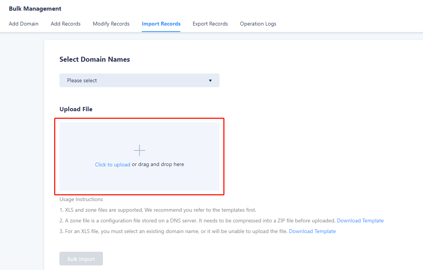Click the Bulk Import button
This screenshot has width=423, height=270.
[81, 259]
